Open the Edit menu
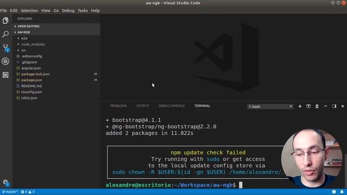The width and height of the screenshot is (347, 195). pos(14,11)
